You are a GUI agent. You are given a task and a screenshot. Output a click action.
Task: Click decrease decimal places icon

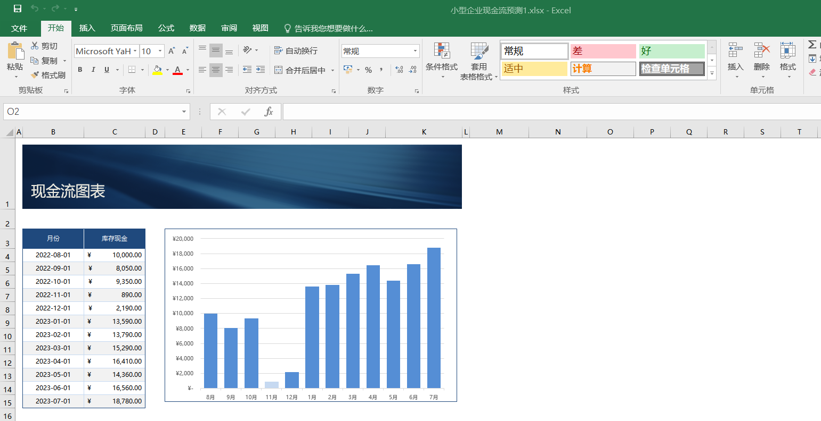coord(413,70)
